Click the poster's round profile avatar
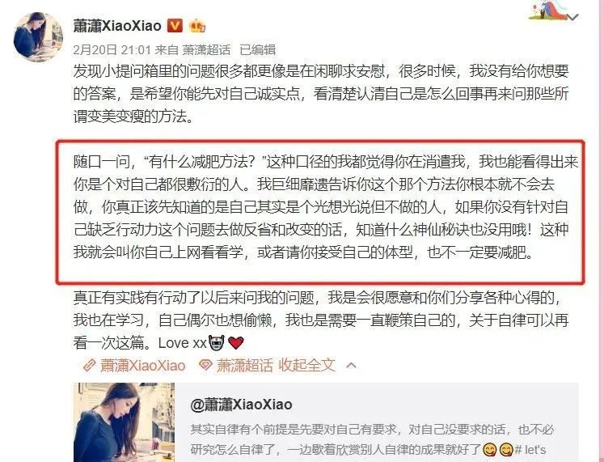The height and width of the screenshot is (462, 604). click(x=38, y=37)
